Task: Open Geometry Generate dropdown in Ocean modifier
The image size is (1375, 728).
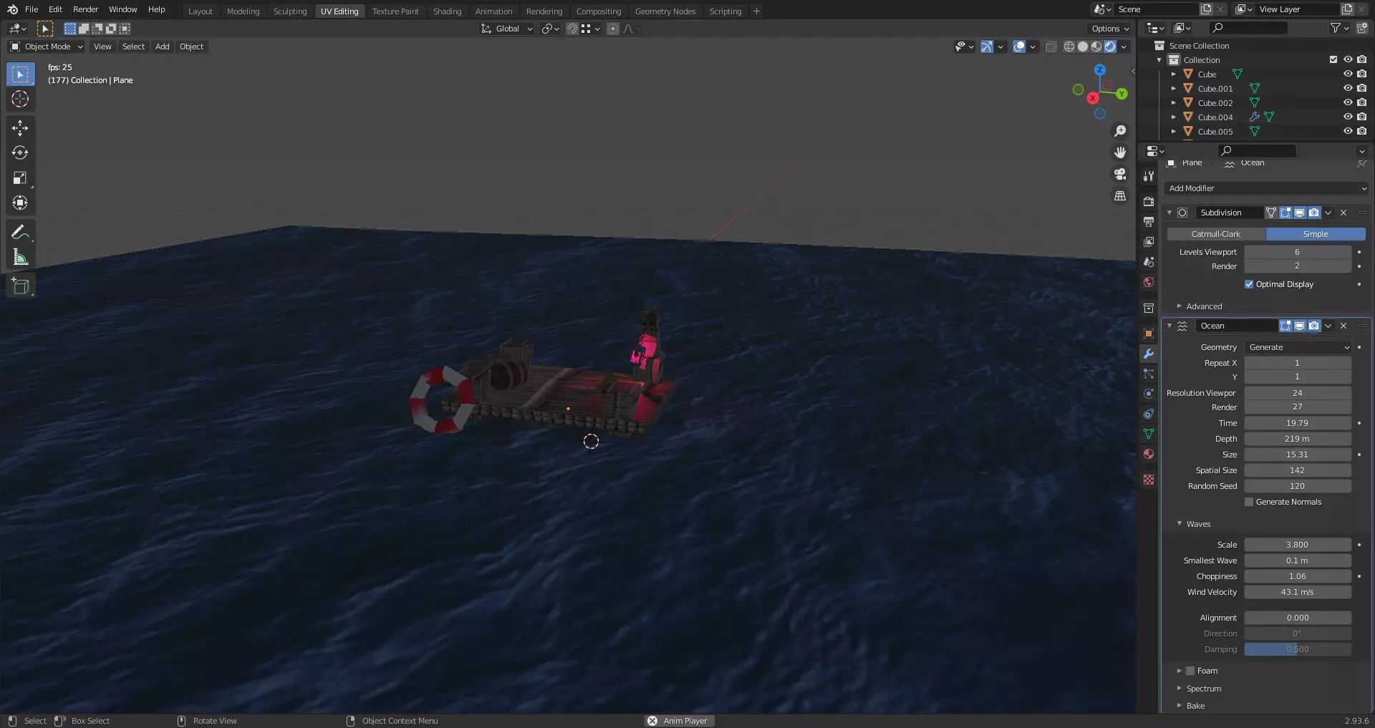Action: click(x=1298, y=347)
